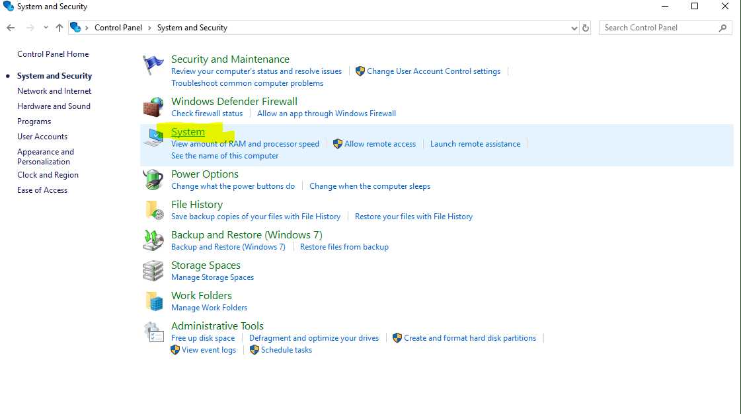Click the Storage Spaces stacked drives icon
741x414 pixels.
153,271
